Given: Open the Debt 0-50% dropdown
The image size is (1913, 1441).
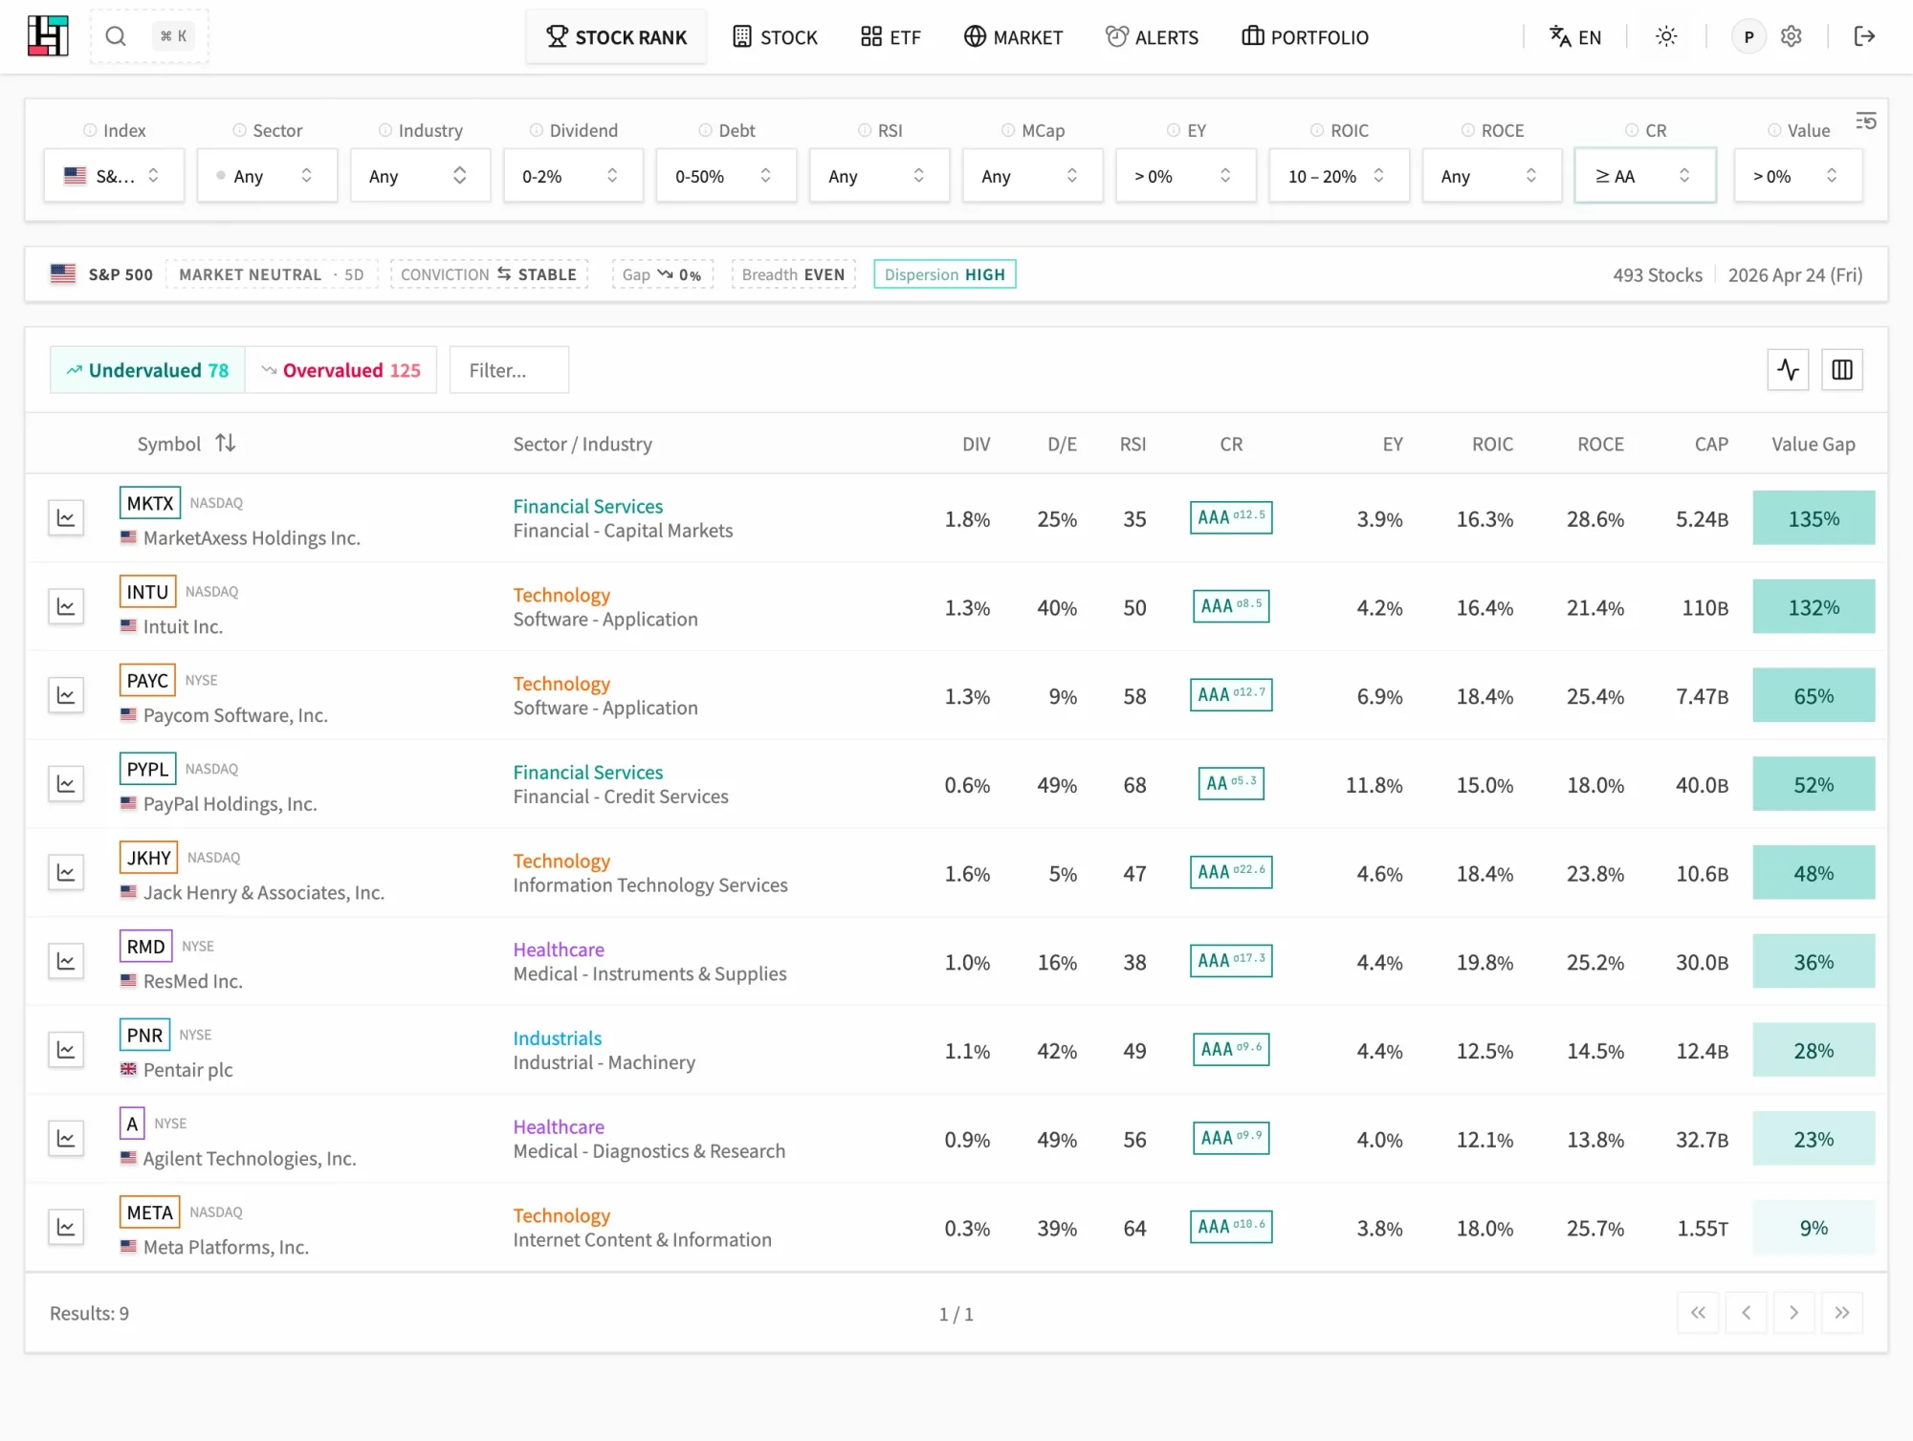Looking at the screenshot, I should pos(726,176).
